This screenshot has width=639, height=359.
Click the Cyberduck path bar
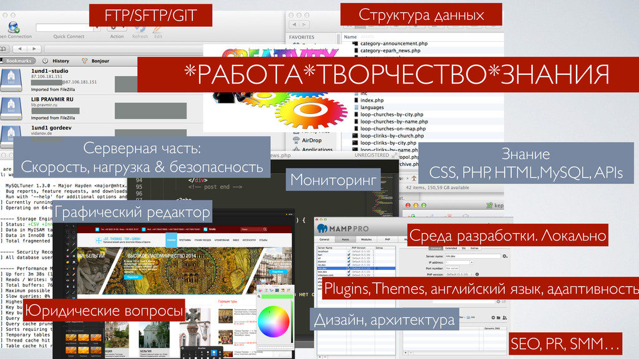tap(124, 49)
